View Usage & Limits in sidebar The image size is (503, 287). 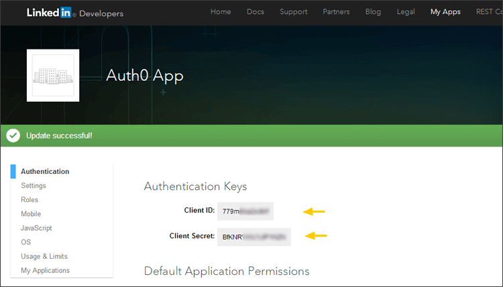[x=44, y=256]
